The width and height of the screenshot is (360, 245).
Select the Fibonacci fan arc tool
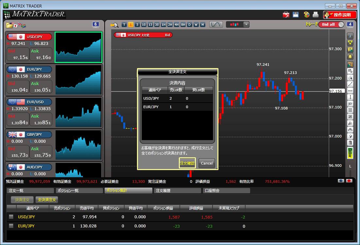350,104
